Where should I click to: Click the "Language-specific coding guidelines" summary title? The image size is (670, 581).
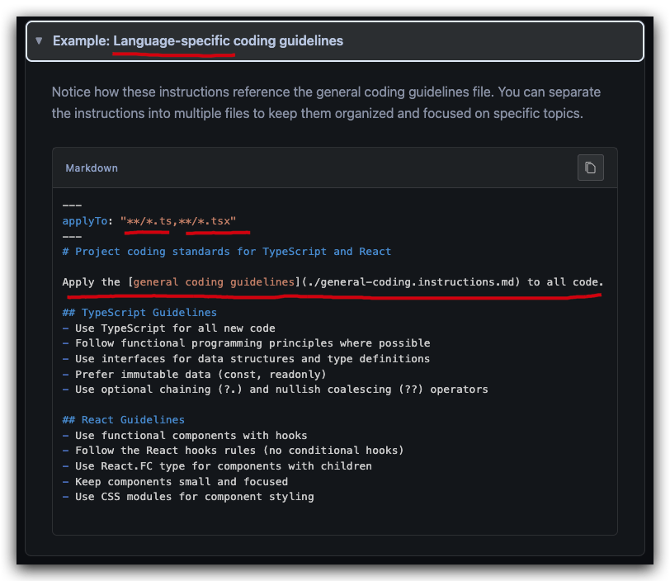point(229,40)
